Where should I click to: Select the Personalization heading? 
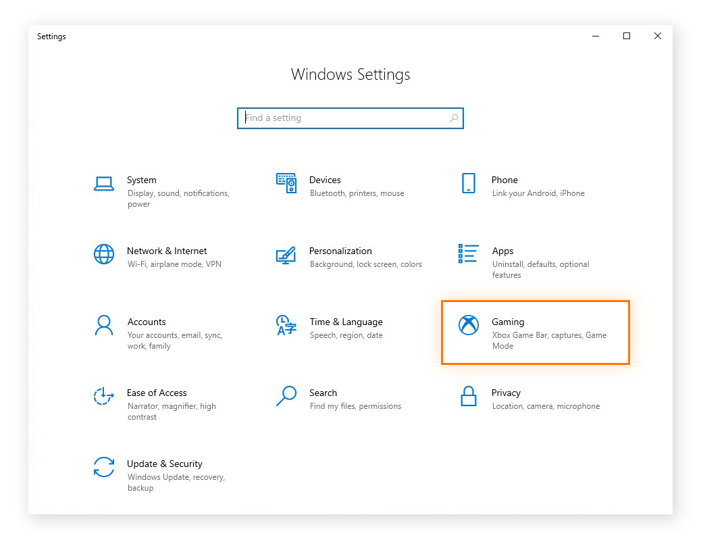tap(340, 251)
